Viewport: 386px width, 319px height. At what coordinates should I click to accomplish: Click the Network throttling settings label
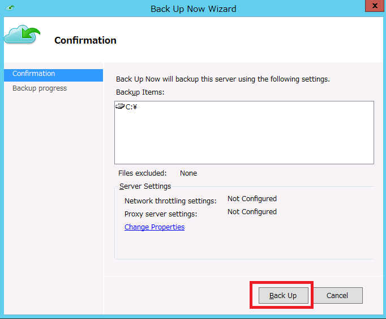coord(170,201)
